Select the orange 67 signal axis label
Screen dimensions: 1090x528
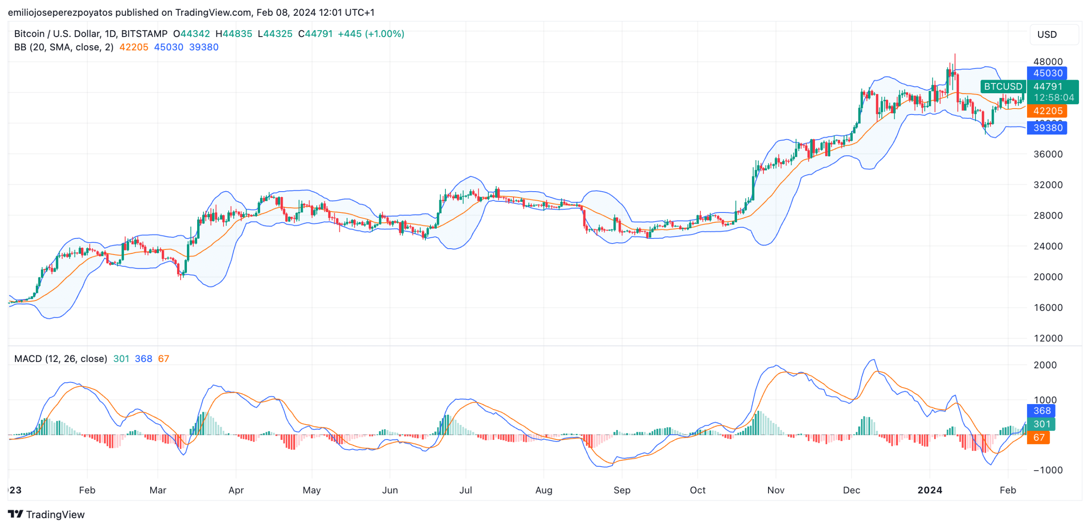coord(1039,437)
